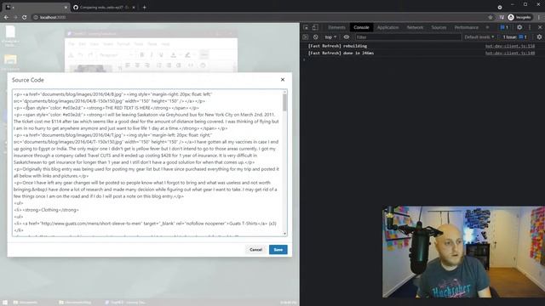Open the Edit menu in the TinyMCE window
The height and width of the screenshot is (306, 545).
click(x=82, y=44)
